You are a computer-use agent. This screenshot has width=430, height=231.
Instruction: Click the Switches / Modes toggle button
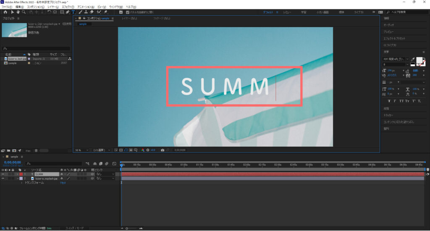click(x=74, y=228)
